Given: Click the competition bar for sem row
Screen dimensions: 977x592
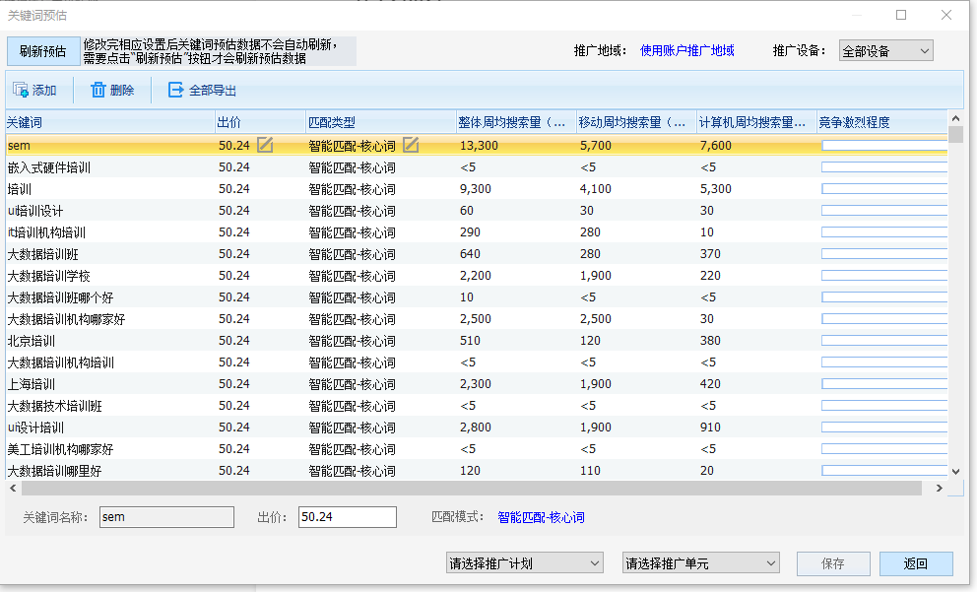Looking at the screenshot, I should pos(883,146).
